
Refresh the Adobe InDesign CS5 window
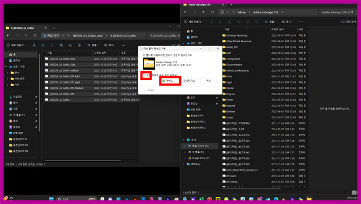click(x=212, y=12)
